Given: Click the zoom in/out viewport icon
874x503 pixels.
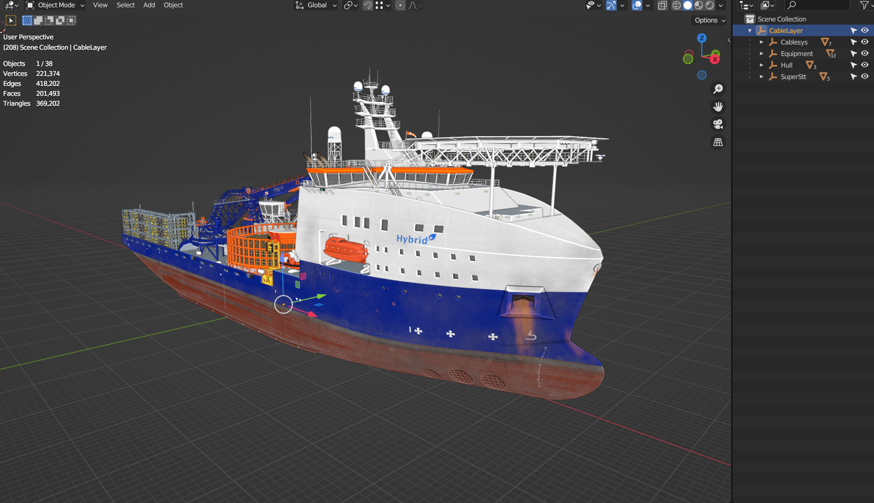Looking at the screenshot, I should point(718,89).
